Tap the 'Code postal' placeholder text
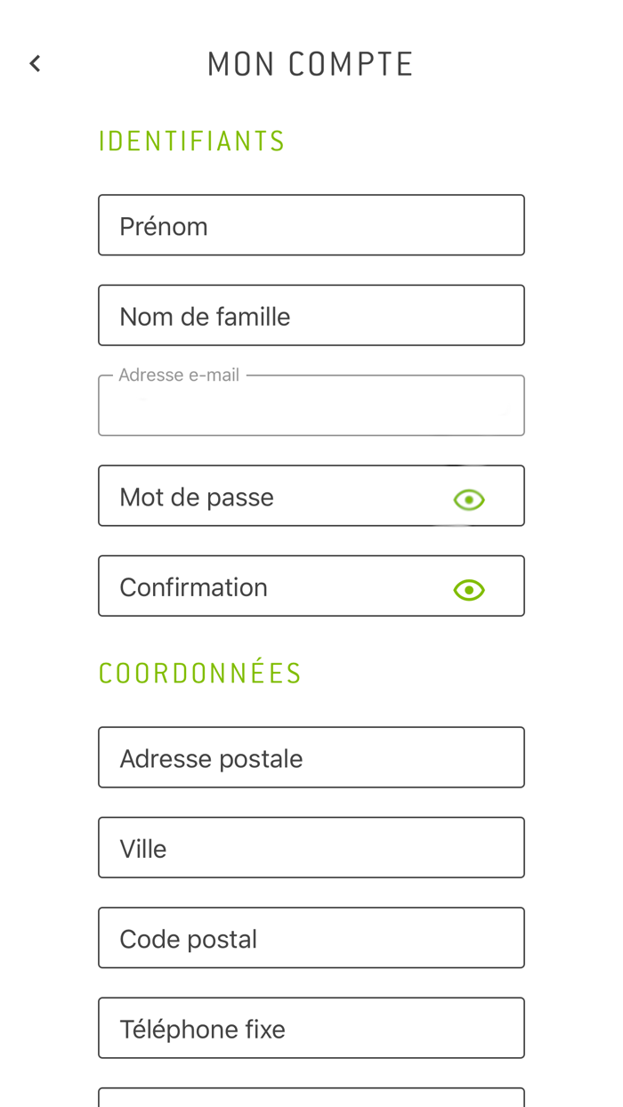Viewport: 623px width, 1107px height. [x=188, y=940]
